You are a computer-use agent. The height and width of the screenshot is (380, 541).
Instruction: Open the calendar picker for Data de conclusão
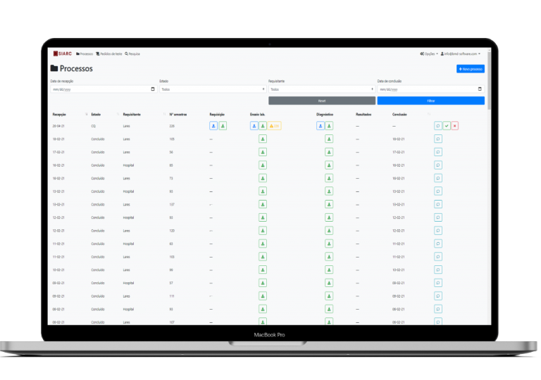(x=480, y=89)
